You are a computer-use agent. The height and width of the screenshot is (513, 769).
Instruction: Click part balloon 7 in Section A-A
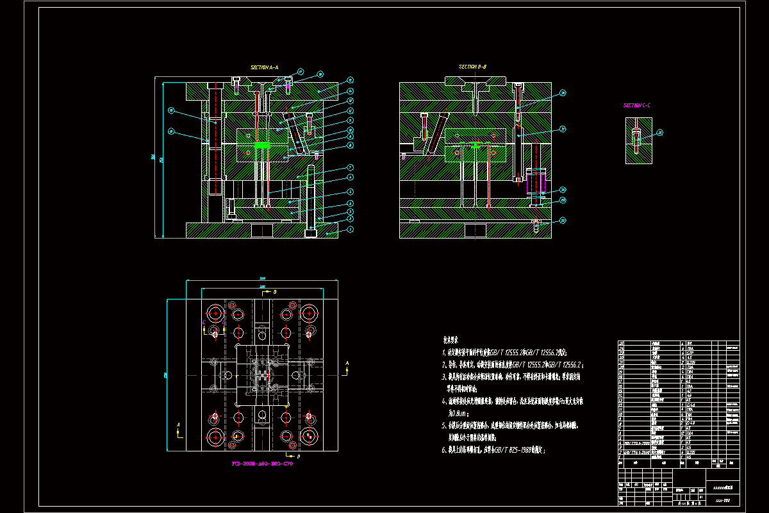tap(351, 167)
